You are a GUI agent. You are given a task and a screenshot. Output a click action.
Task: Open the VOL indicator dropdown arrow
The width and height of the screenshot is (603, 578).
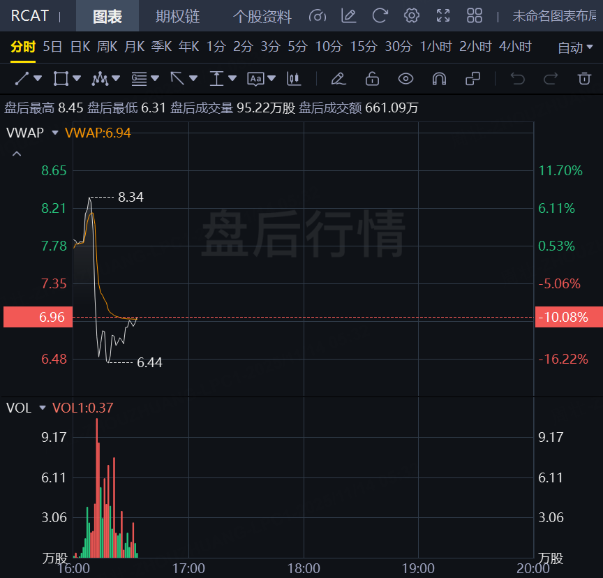tap(43, 408)
